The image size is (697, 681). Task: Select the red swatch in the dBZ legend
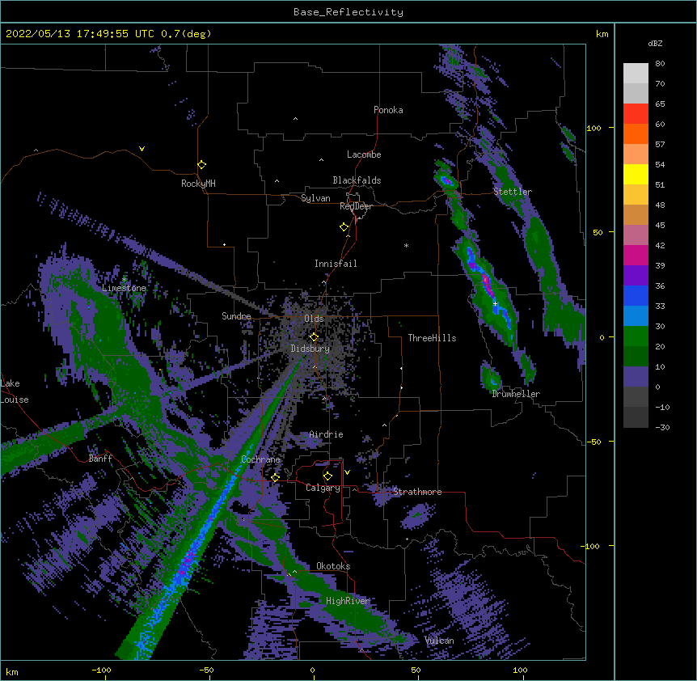(636, 113)
